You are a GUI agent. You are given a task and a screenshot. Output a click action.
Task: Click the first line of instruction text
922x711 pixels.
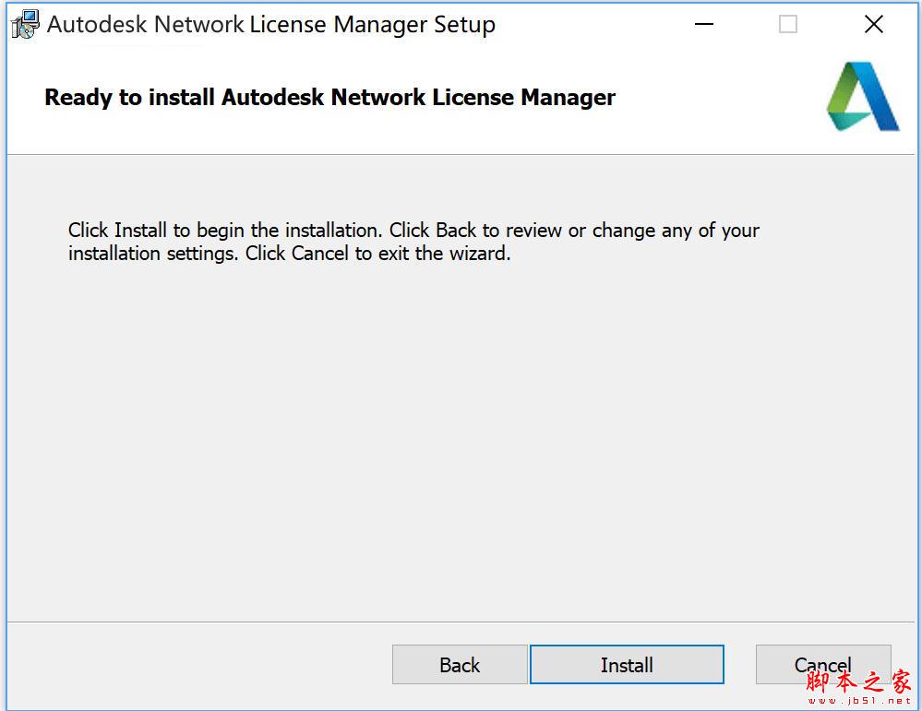[x=413, y=230]
